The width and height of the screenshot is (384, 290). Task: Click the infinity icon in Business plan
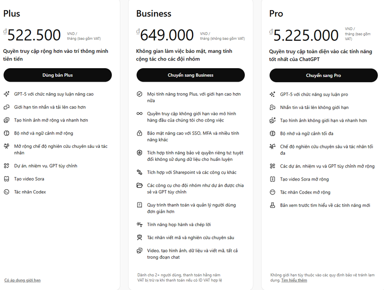140,113
